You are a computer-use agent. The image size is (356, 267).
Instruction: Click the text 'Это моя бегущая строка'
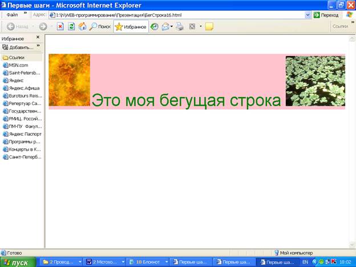coord(187,100)
